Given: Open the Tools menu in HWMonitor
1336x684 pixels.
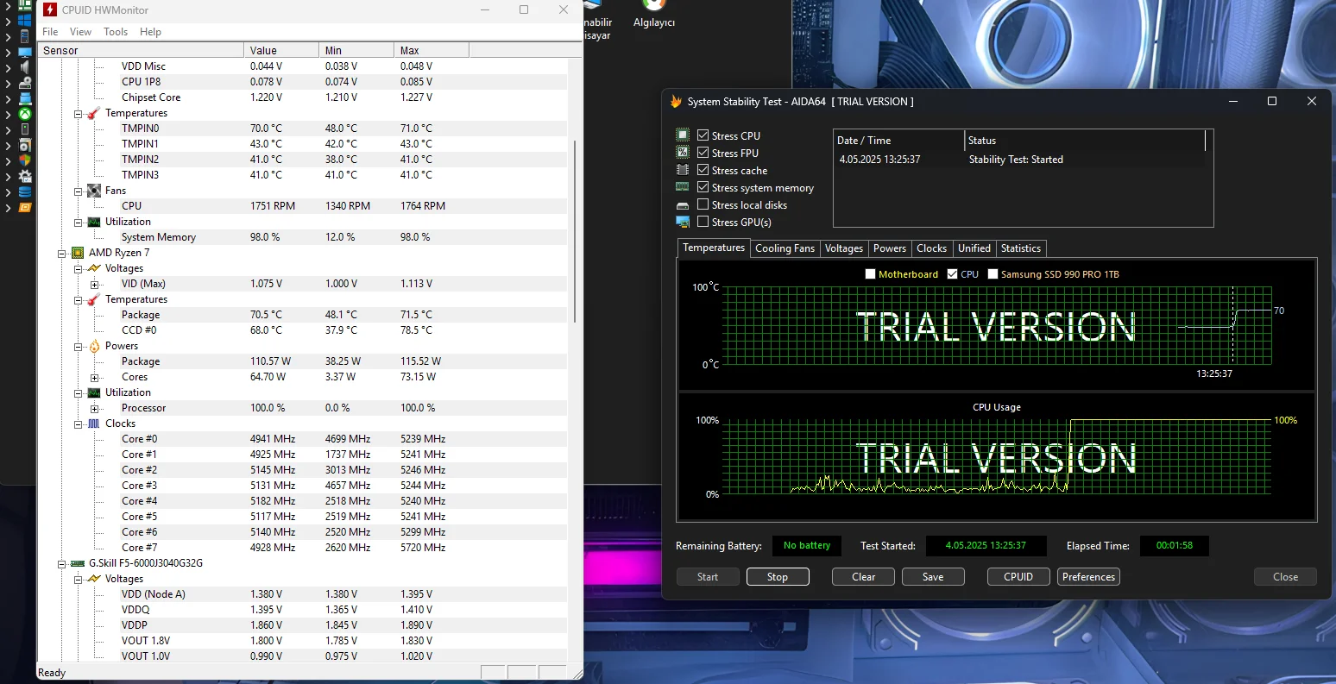Looking at the screenshot, I should pyautogui.click(x=116, y=32).
